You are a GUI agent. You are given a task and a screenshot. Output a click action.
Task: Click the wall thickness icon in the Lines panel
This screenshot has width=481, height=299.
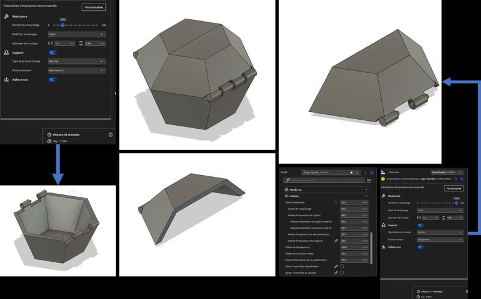419,218
